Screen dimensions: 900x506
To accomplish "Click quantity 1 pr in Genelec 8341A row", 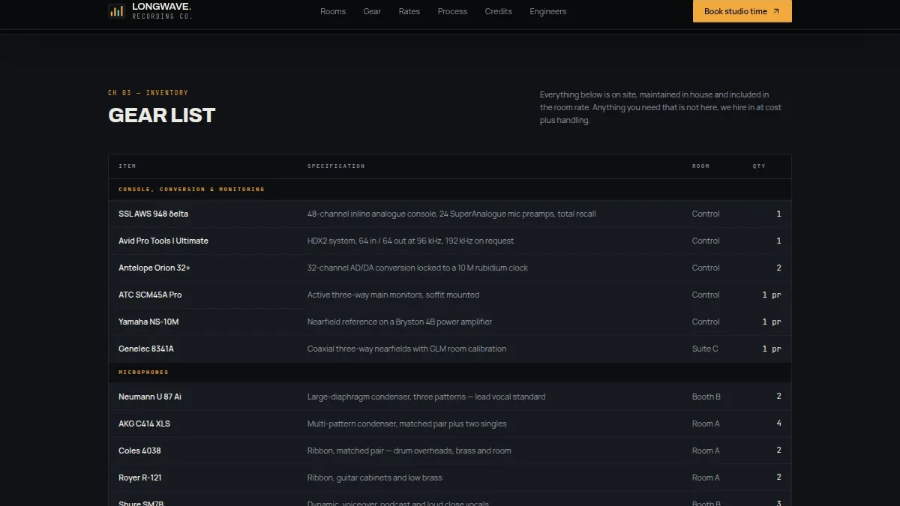I will tap(772, 349).
